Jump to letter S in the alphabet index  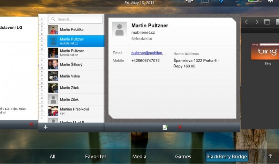(x=42, y=90)
